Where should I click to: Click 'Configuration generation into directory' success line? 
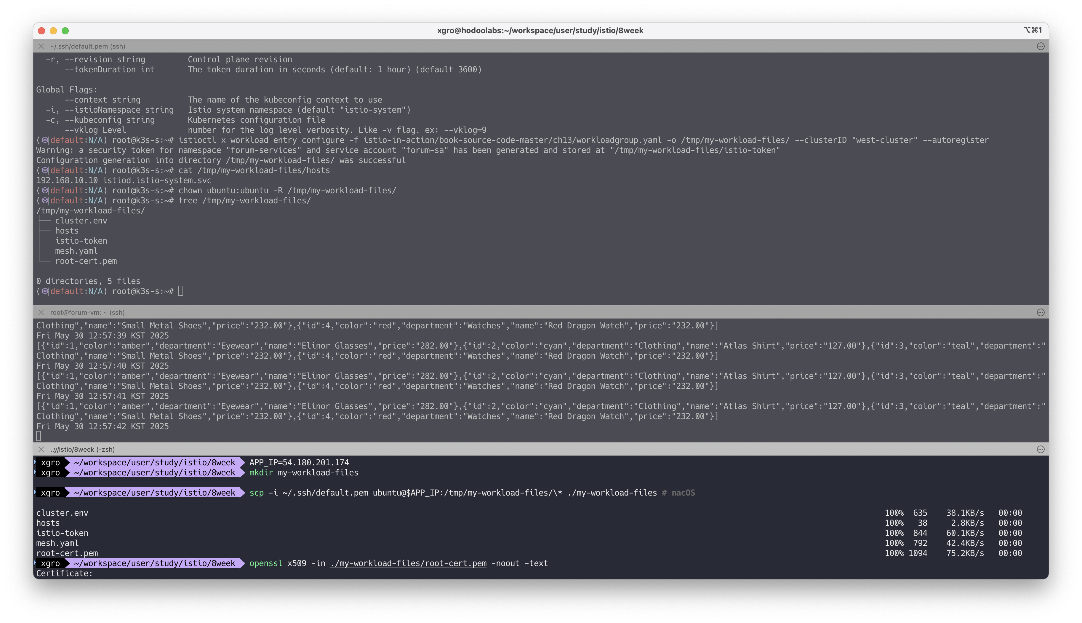click(221, 160)
